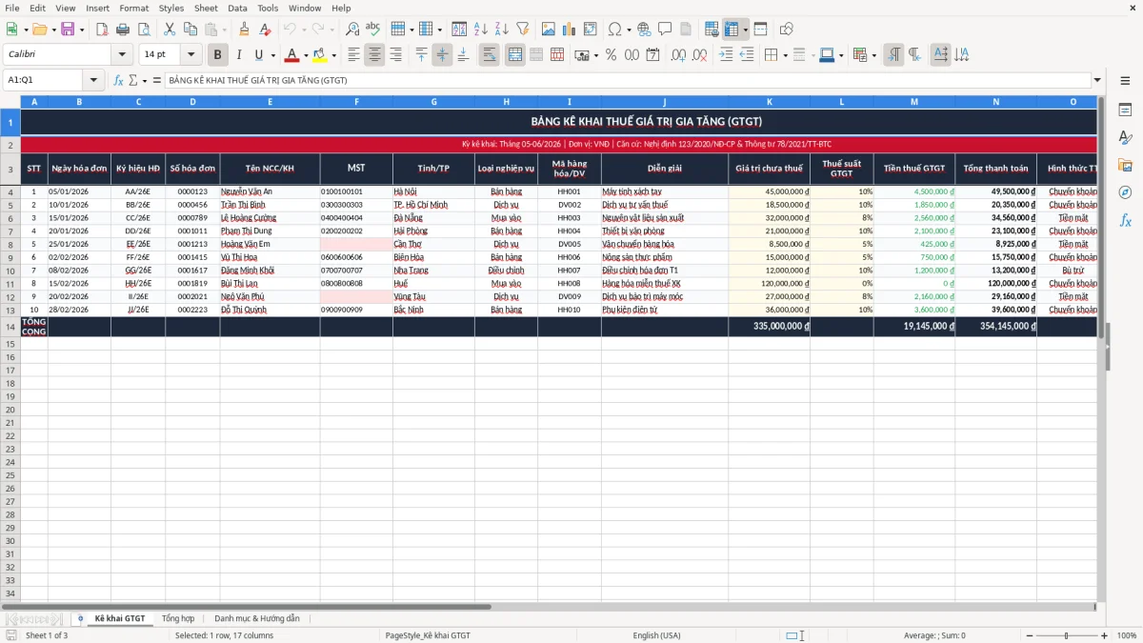This screenshot has height=643, width=1143.
Task: Open Conditional Formatting dropdown arrow
Action: [873, 55]
